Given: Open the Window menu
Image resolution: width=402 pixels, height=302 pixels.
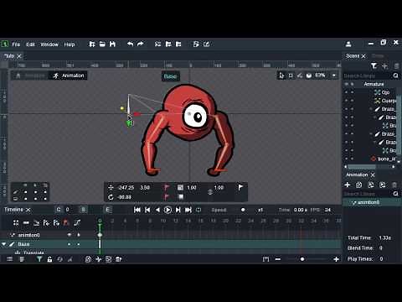Looking at the screenshot, I should [x=49, y=44].
